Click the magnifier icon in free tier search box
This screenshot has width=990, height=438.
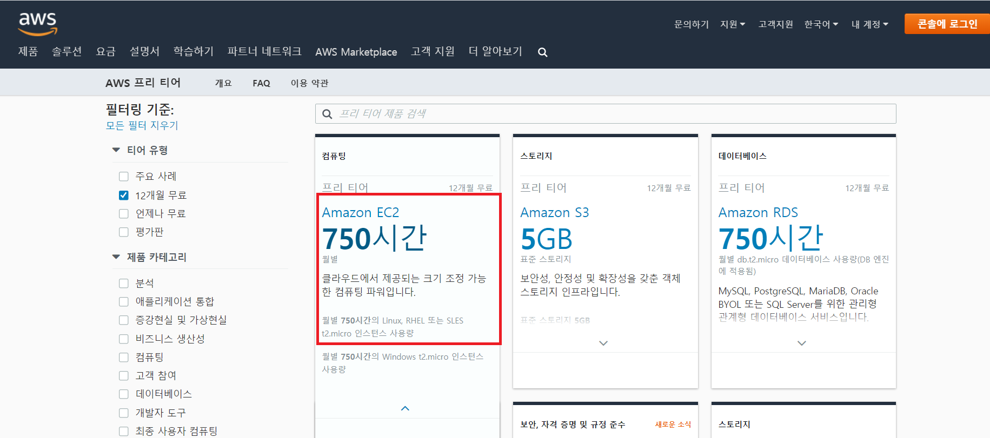[327, 114]
